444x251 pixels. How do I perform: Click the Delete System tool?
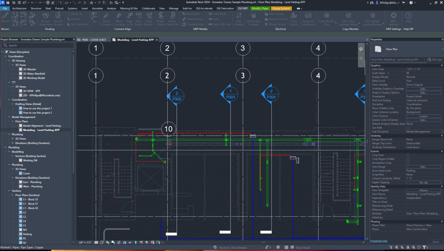tap(193, 19)
